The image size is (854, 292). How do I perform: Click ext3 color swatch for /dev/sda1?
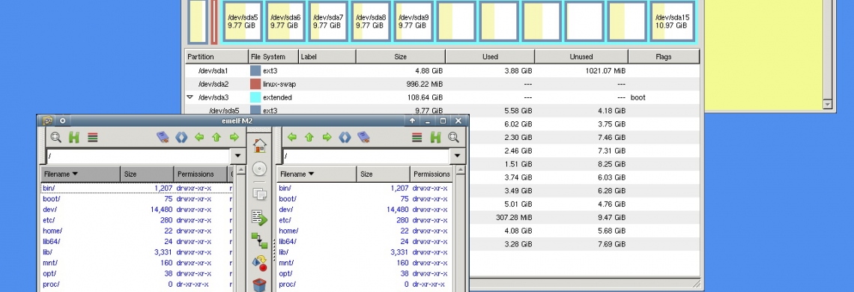tap(255, 71)
